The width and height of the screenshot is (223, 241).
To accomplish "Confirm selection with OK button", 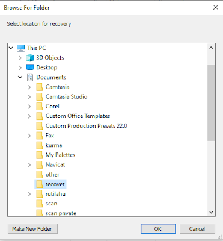I will pyautogui.click(x=158, y=229).
